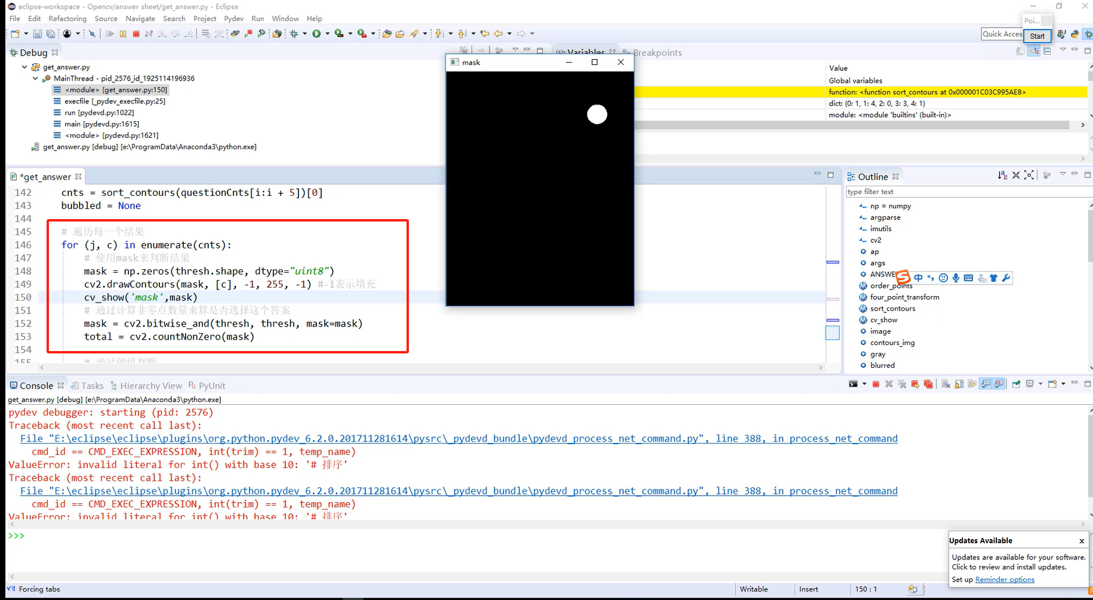Toggle the Word Wrap console button
Image resolution: width=1093 pixels, height=600 pixels.
(x=972, y=384)
